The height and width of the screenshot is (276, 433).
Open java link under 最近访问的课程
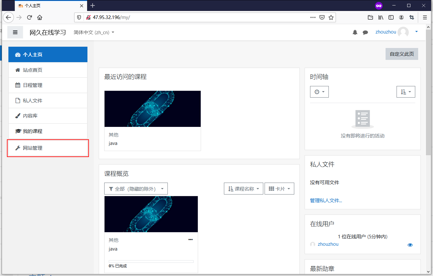[x=113, y=143]
